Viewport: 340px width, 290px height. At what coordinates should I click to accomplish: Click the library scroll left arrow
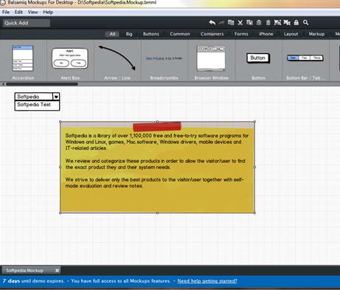click(3, 84)
